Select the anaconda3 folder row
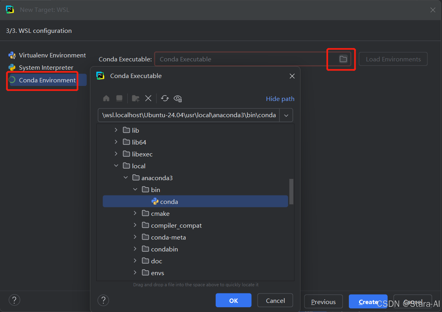The image size is (442, 312). point(195,178)
